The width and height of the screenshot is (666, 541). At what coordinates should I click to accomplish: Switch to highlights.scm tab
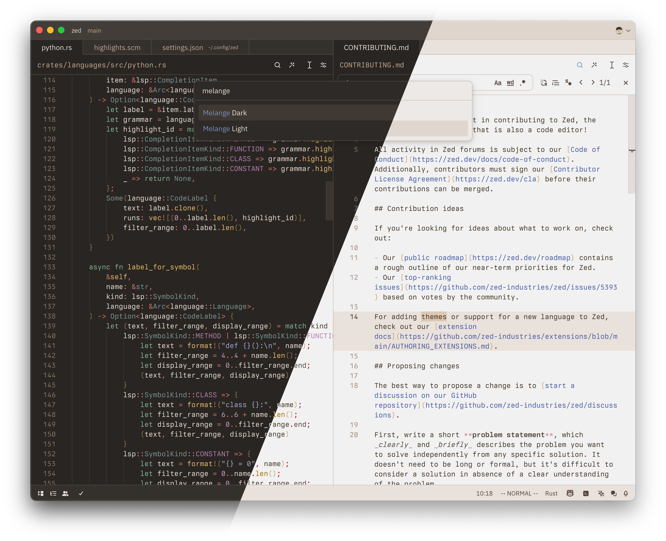point(117,47)
